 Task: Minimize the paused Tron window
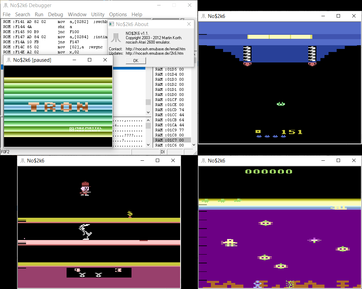[74, 60]
